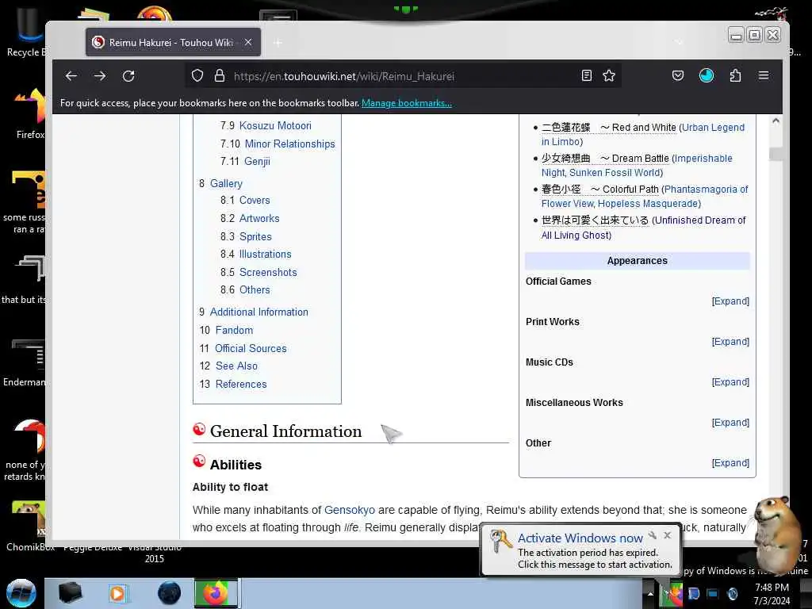Open the Phantasmagoria of Flower View link
The image size is (812, 609).
[x=706, y=189]
